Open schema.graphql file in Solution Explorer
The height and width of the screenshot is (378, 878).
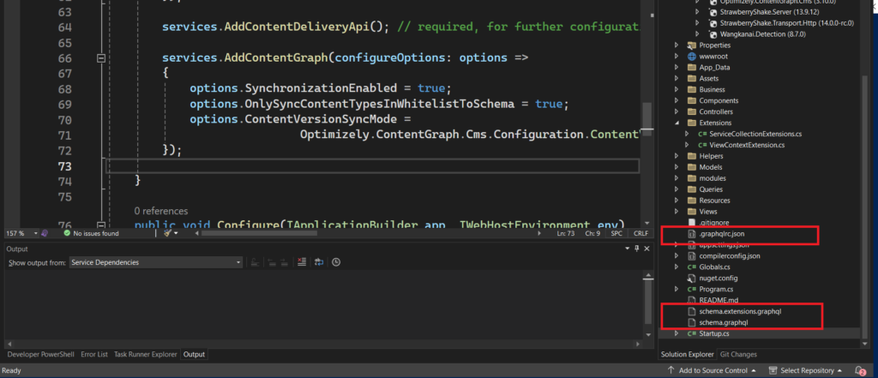coord(723,322)
